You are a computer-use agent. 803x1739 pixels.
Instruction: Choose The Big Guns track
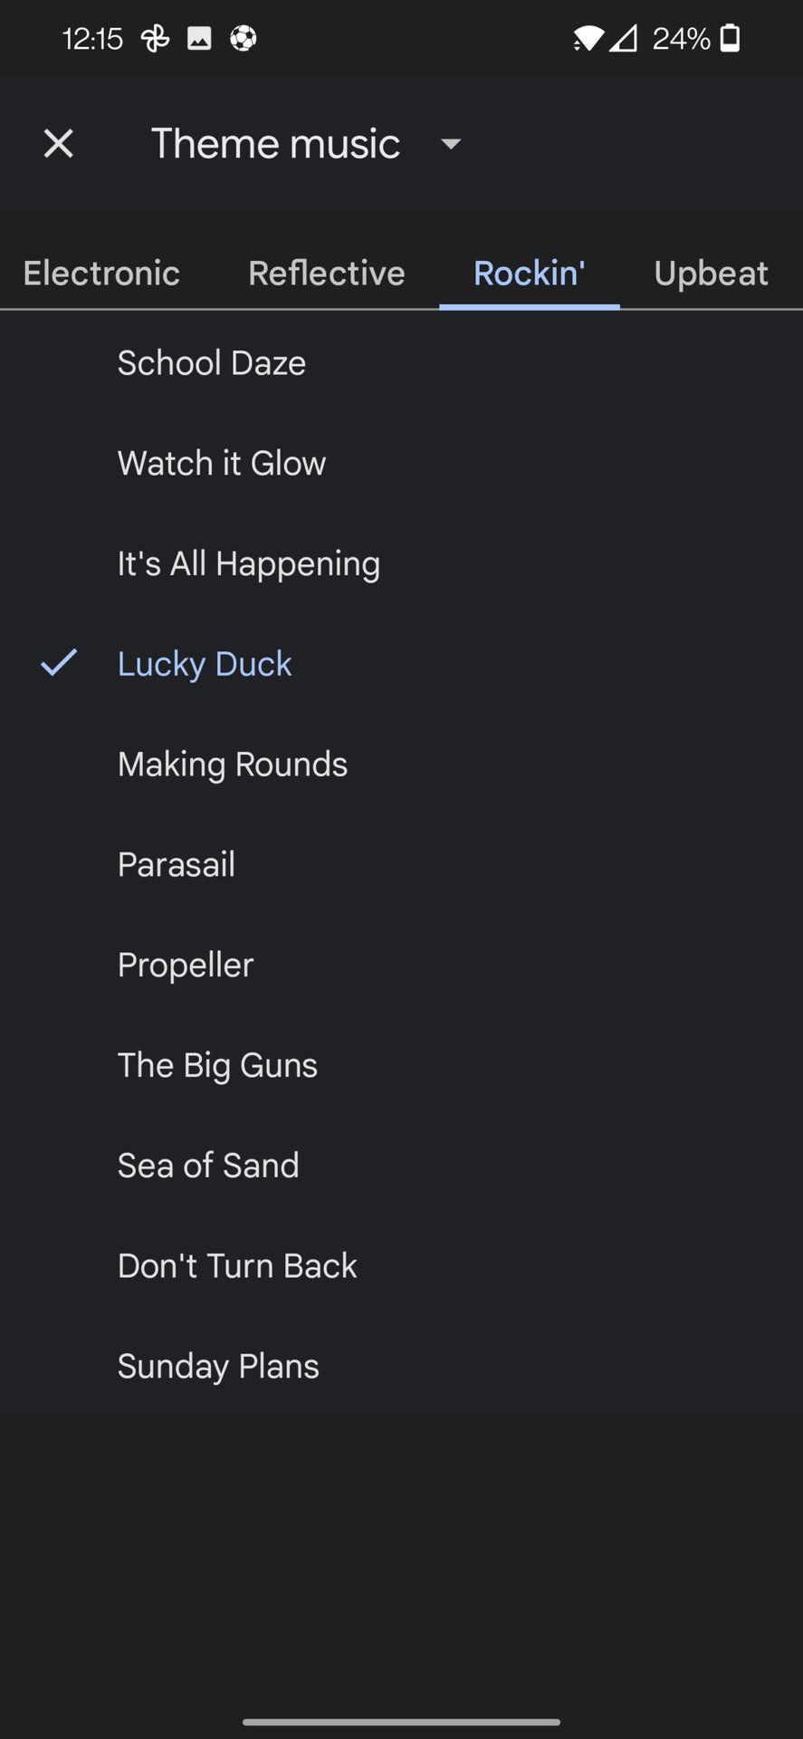[x=217, y=1065]
